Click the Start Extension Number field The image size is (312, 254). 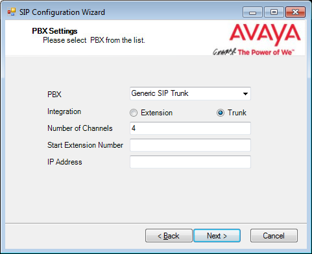coord(190,145)
